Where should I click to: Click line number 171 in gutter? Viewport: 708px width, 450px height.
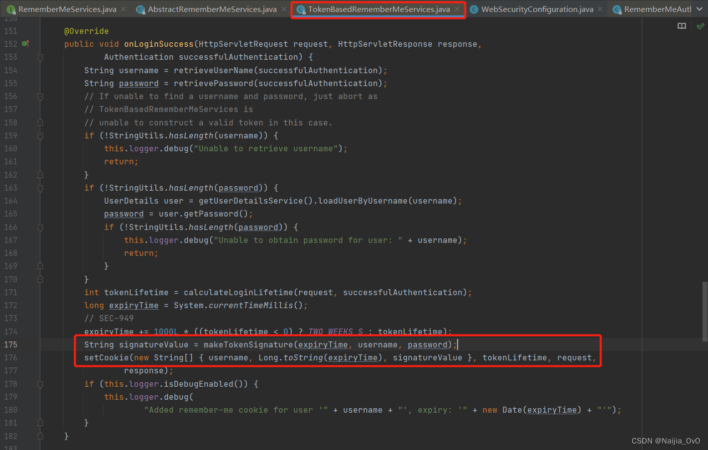(10, 292)
